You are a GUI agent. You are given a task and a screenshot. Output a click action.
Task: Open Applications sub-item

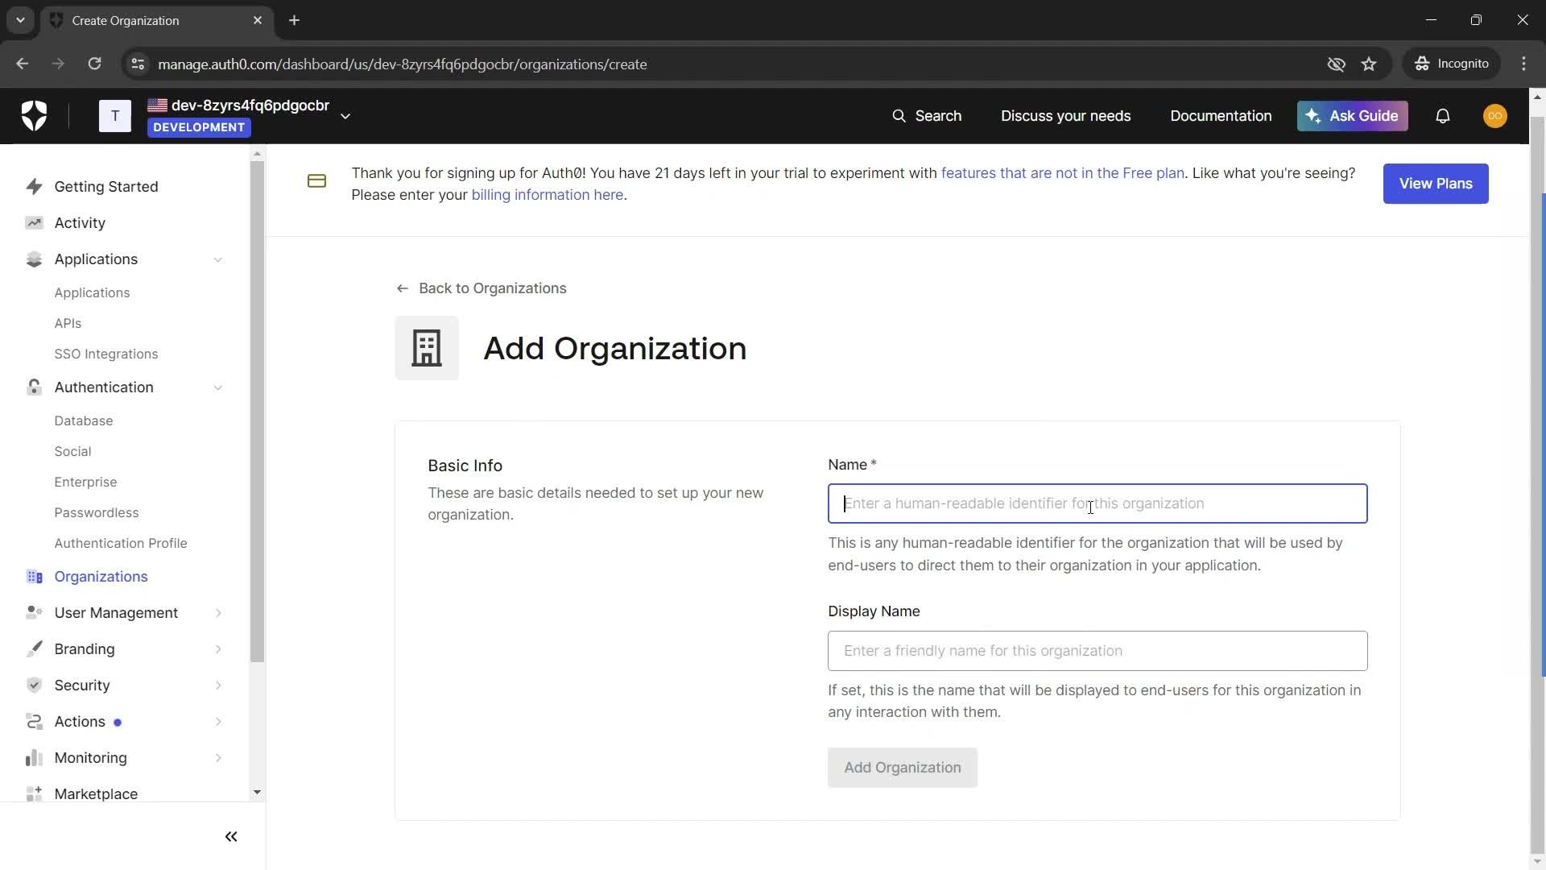tap(92, 293)
